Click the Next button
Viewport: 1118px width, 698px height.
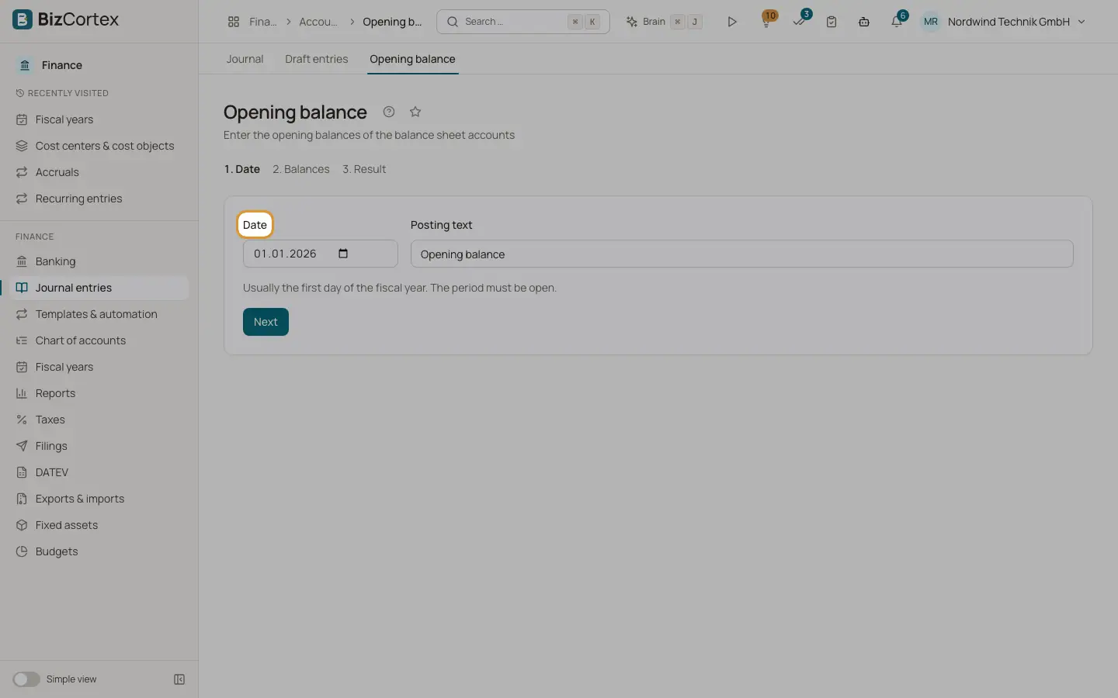pos(266,322)
